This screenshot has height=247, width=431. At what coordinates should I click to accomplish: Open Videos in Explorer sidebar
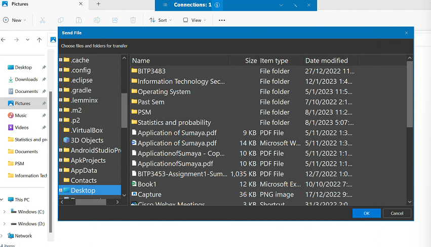pyautogui.click(x=21, y=127)
